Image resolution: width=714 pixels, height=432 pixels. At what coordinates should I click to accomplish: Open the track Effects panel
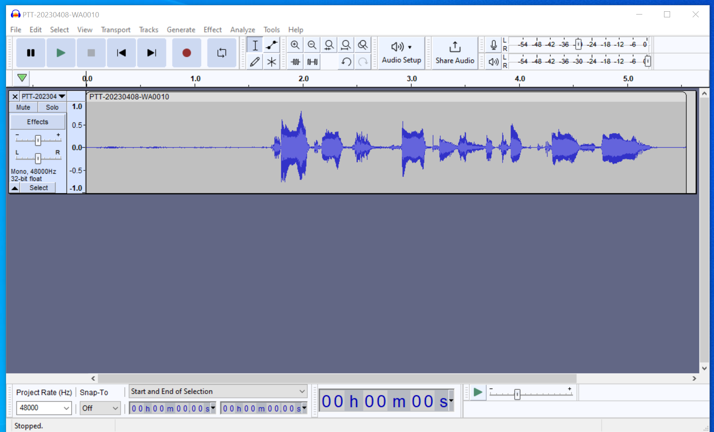click(37, 122)
